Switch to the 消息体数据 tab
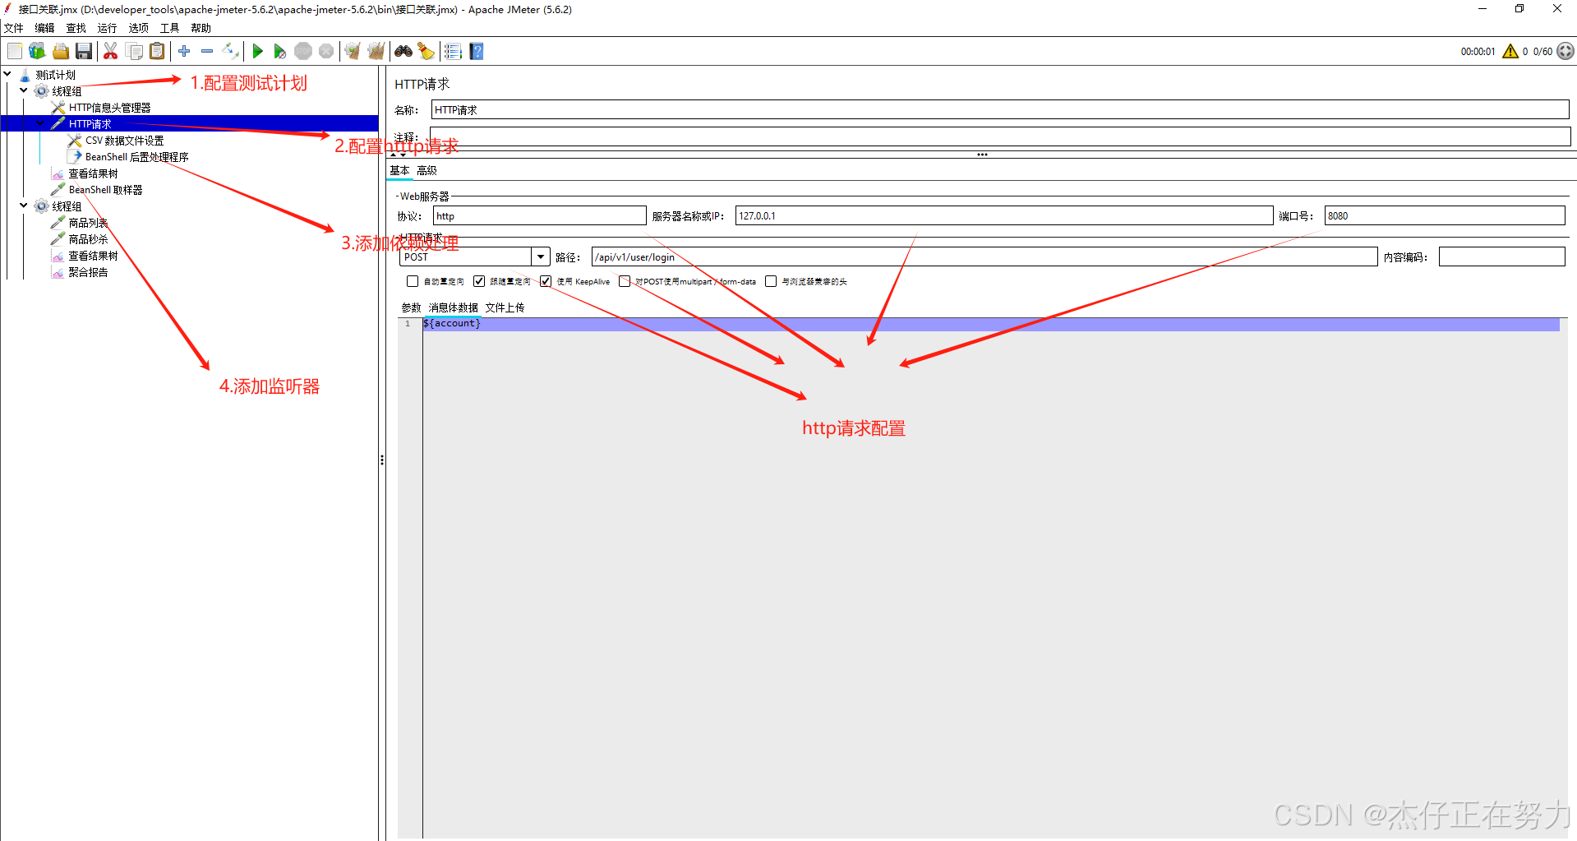The image size is (1577, 841). [453, 307]
